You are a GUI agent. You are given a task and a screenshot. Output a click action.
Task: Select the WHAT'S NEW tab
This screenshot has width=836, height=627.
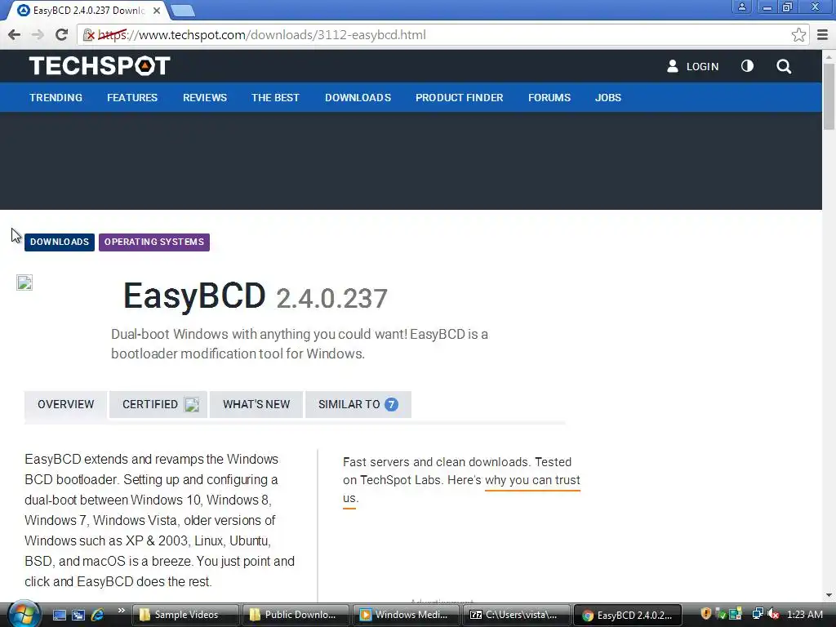(x=256, y=404)
